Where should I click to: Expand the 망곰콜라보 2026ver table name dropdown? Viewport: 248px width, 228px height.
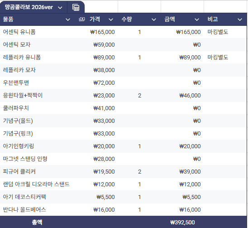tap(60, 8)
